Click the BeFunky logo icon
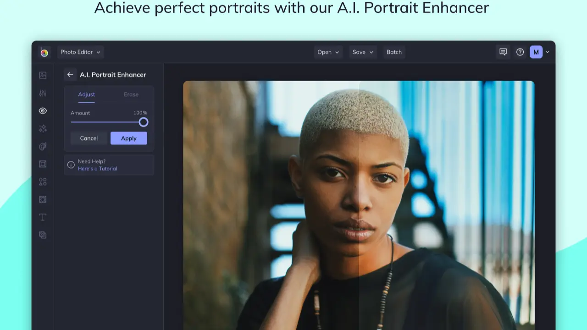 [44, 52]
